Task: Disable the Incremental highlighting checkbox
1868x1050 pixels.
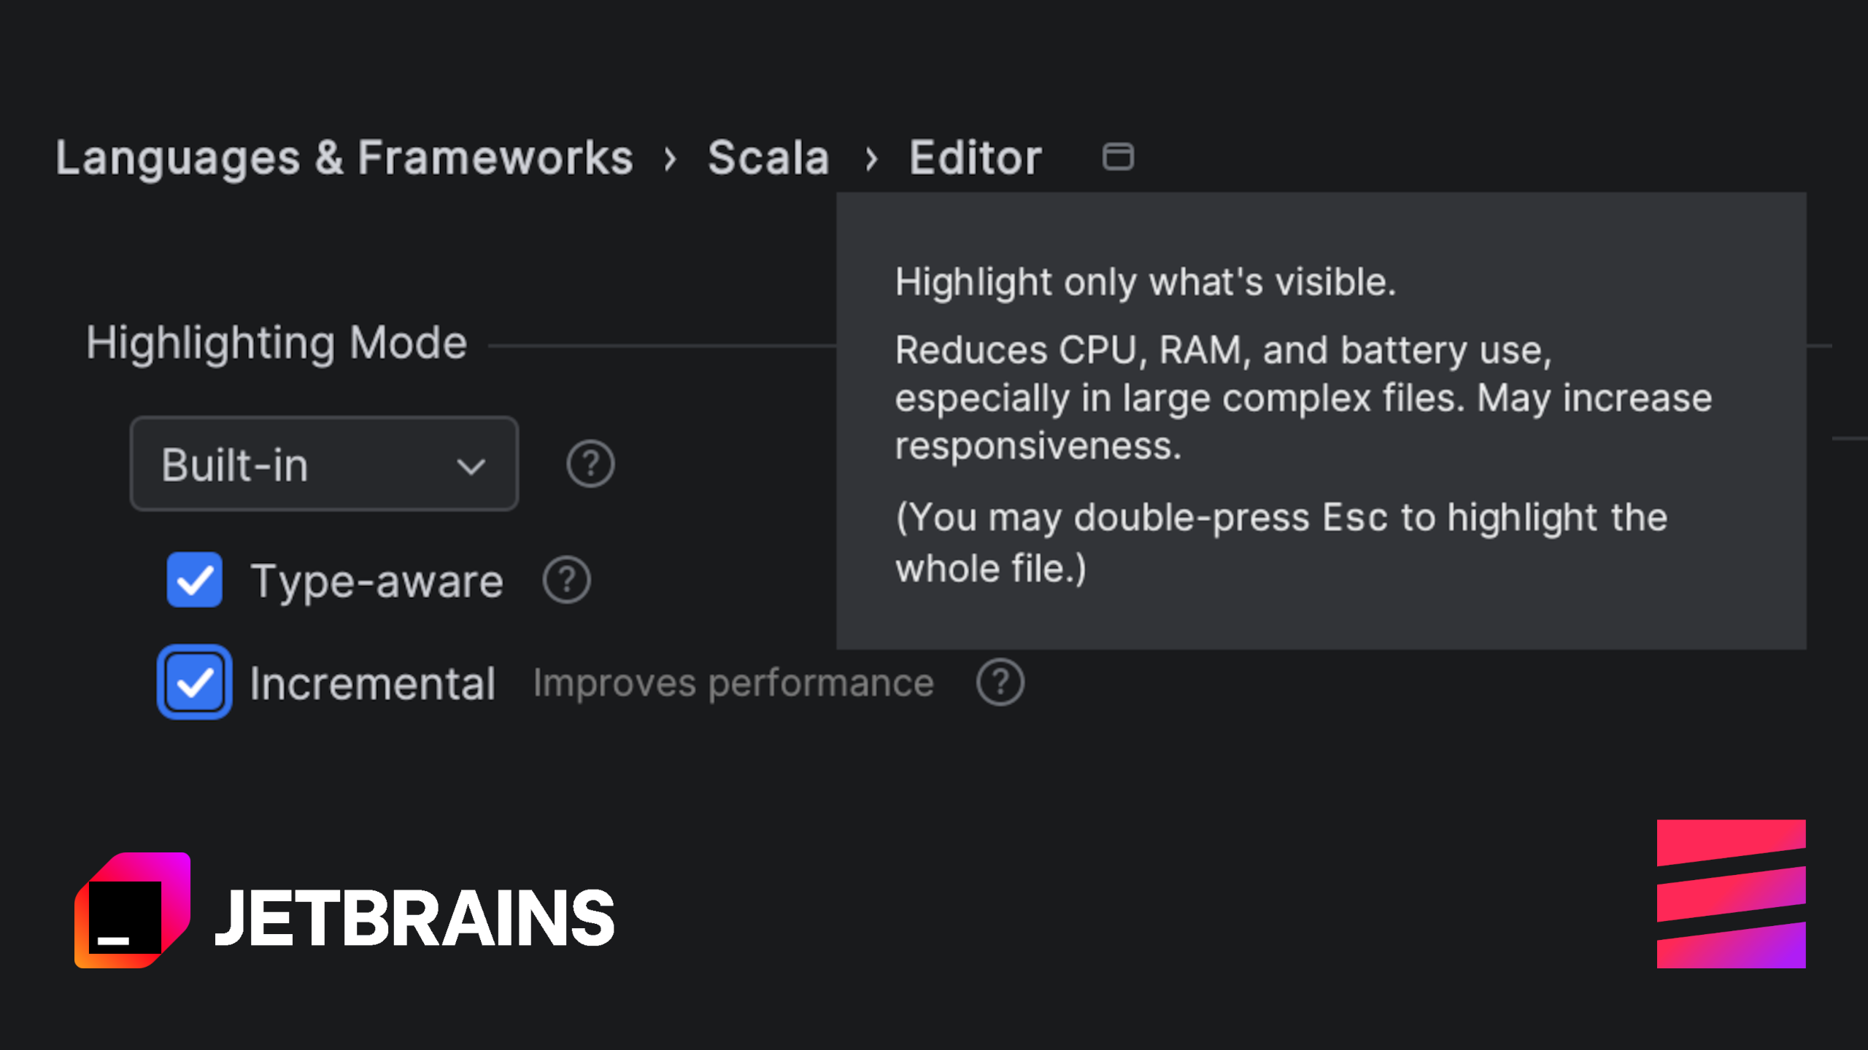Action: click(x=194, y=682)
